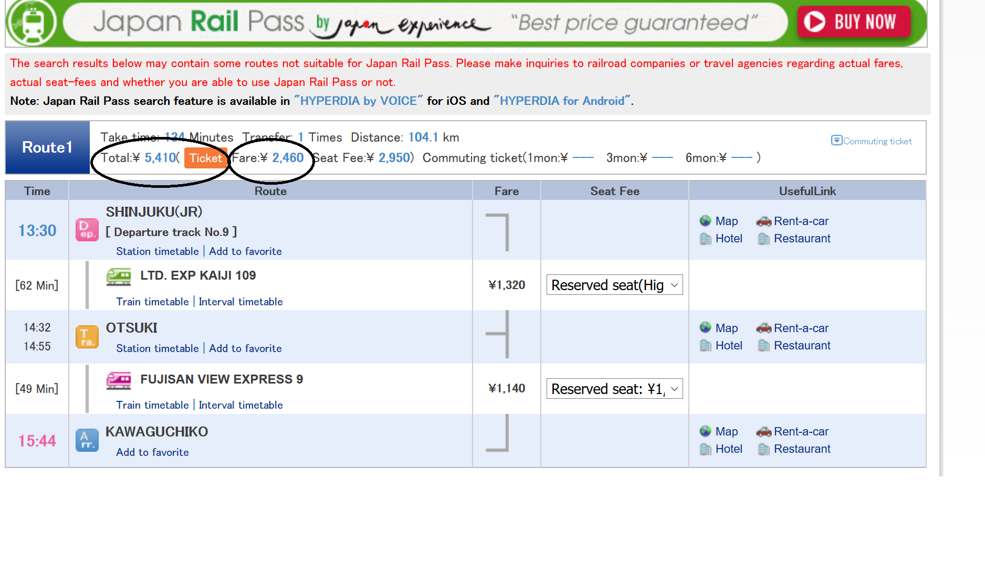
Task: Open Hotel link for Kawaguchiko
Action: point(729,449)
